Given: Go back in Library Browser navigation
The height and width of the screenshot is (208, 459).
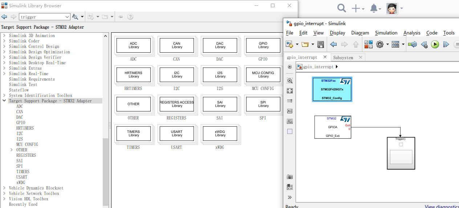Looking at the screenshot, I should coord(4,17).
